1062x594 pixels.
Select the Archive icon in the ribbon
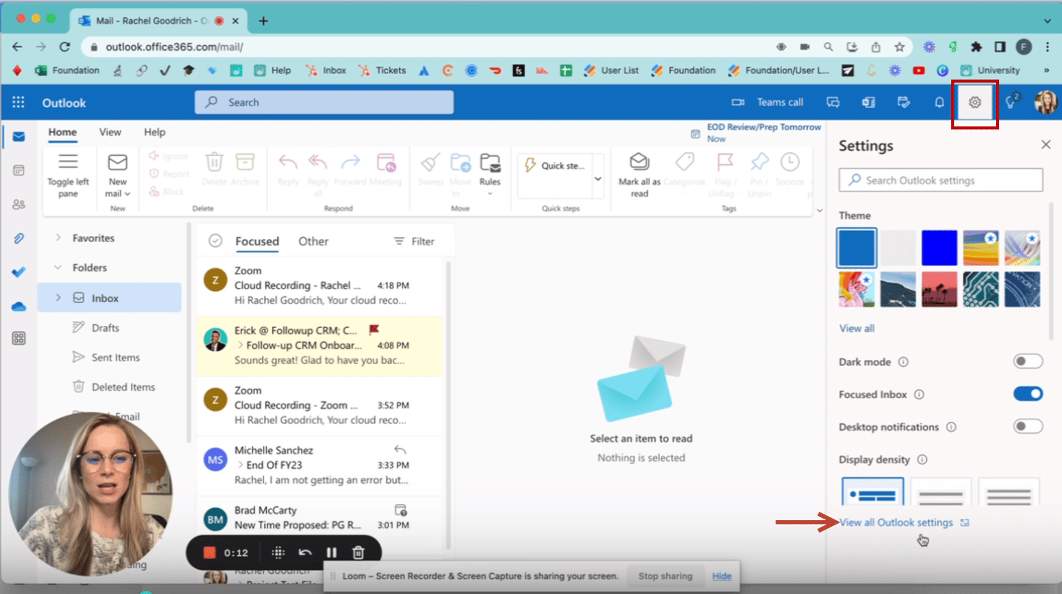tap(246, 164)
